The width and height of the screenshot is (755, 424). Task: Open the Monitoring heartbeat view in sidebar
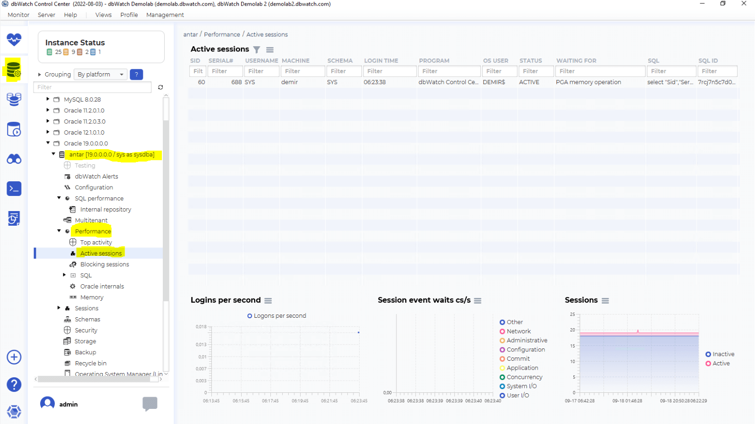tap(14, 39)
